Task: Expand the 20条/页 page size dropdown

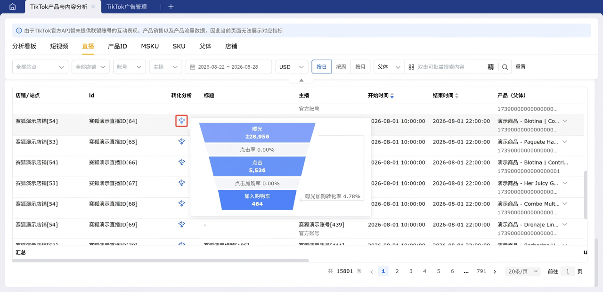Action: [x=522, y=271]
